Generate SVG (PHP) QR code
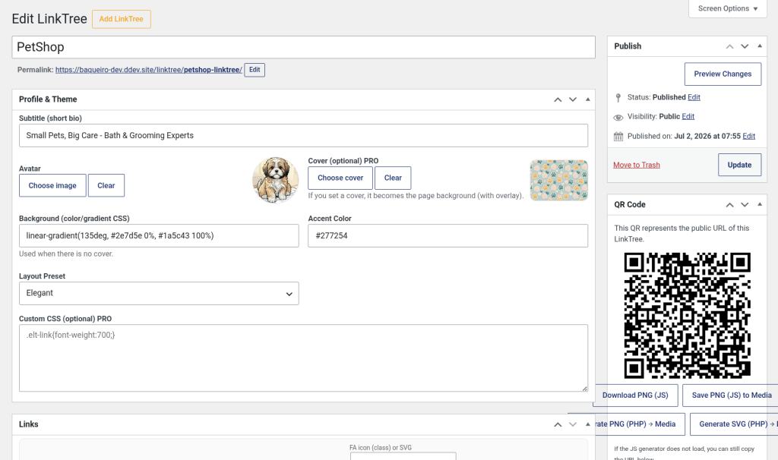 coord(735,424)
